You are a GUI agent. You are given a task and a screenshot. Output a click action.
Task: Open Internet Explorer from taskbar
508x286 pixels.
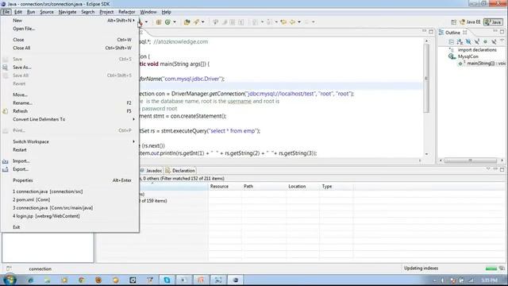(30, 280)
